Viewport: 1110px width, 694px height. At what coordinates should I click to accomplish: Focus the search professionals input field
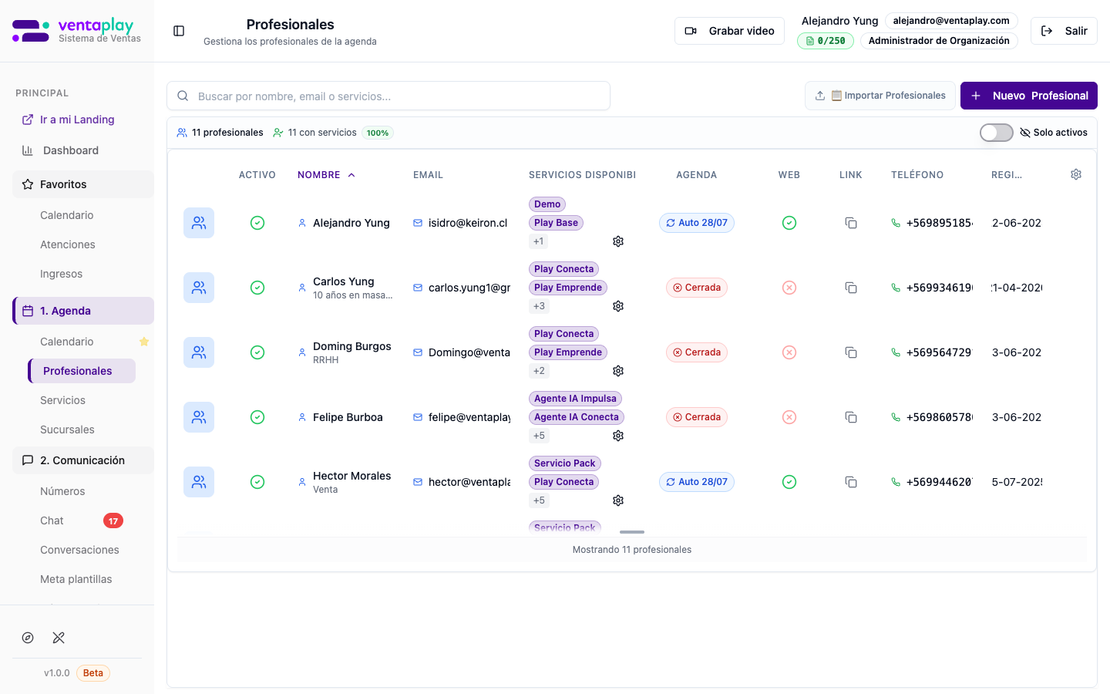388,96
